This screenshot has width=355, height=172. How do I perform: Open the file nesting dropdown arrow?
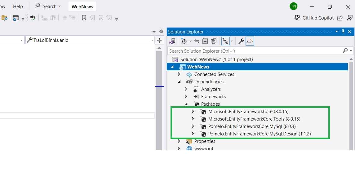232,41
